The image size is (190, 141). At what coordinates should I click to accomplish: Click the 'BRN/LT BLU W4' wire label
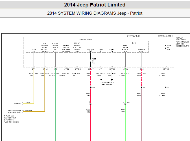click(x=54, y=74)
